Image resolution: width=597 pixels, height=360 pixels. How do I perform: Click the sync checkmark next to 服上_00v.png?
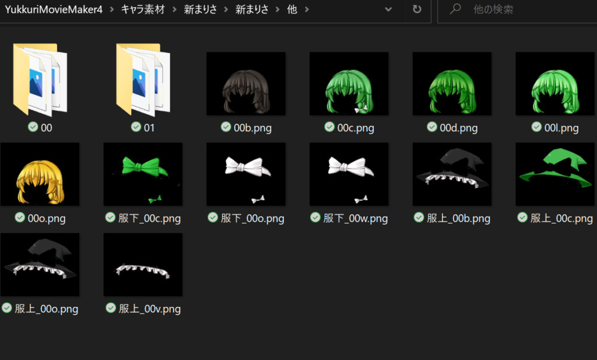[111, 308]
